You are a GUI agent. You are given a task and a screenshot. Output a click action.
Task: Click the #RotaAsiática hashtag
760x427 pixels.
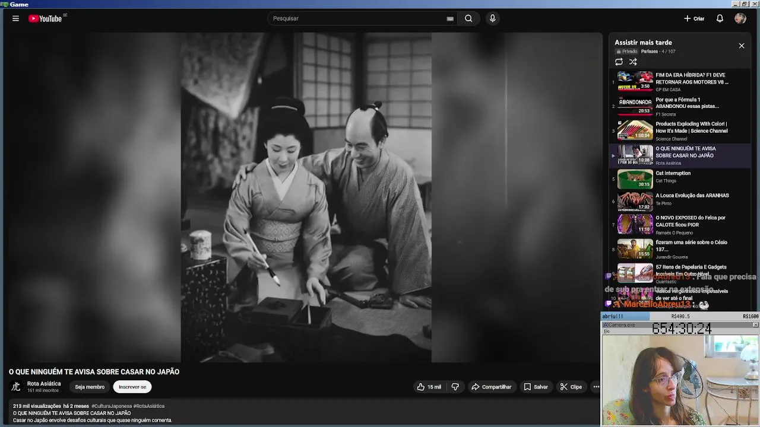click(149, 406)
